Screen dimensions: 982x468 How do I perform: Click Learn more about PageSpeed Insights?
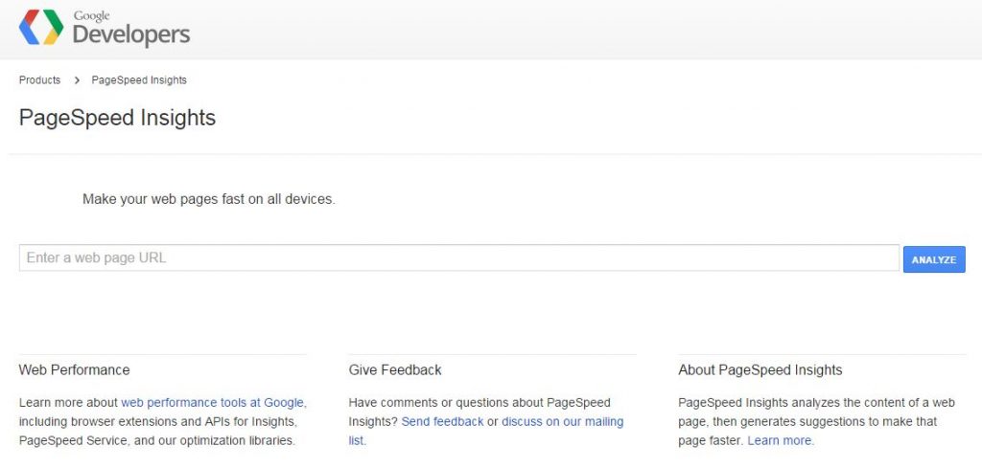coord(781,441)
